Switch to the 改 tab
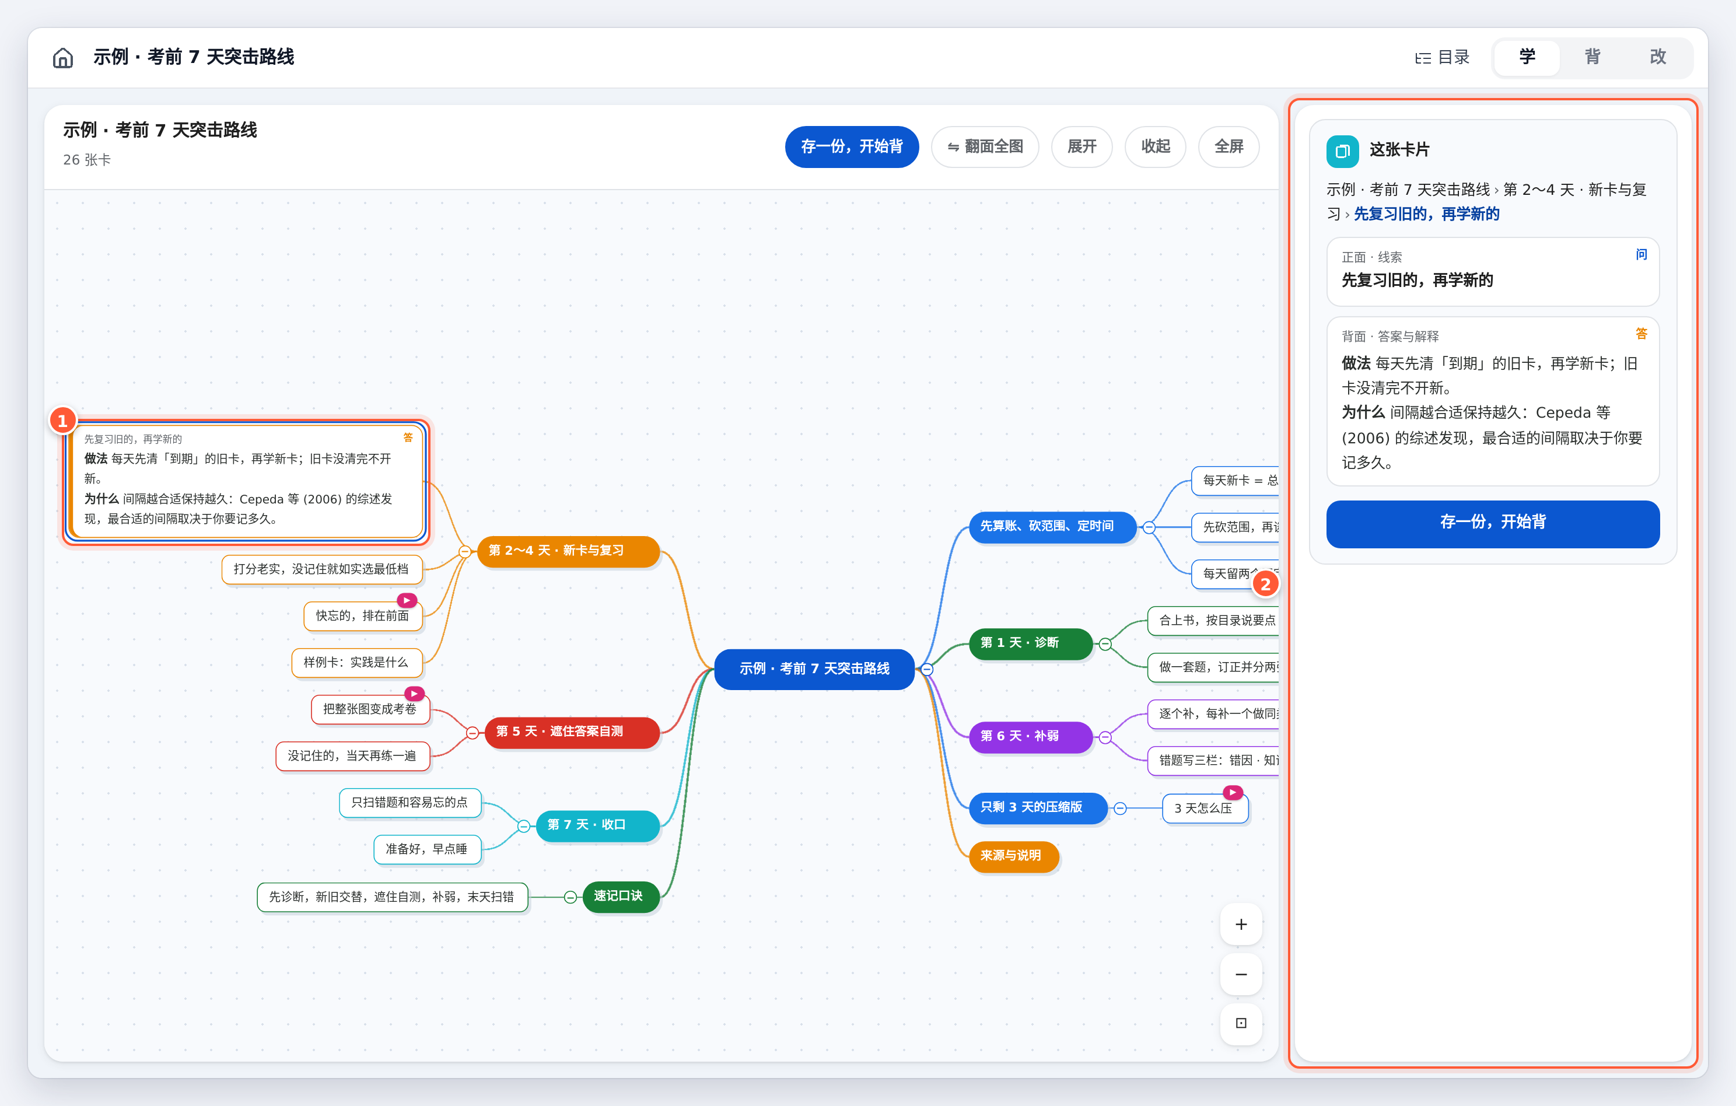Screen dimensions: 1736x1106 click(x=1657, y=57)
